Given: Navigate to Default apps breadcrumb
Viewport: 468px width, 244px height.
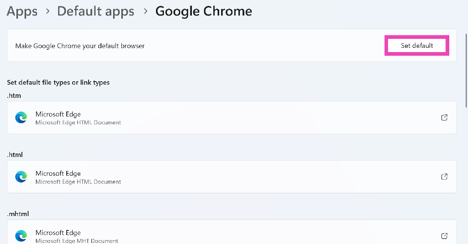Looking at the screenshot, I should point(96,11).
